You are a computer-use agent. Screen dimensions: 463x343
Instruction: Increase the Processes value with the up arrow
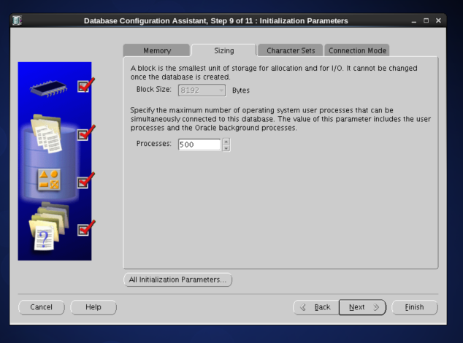pyautogui.click(x=226, y=141)
